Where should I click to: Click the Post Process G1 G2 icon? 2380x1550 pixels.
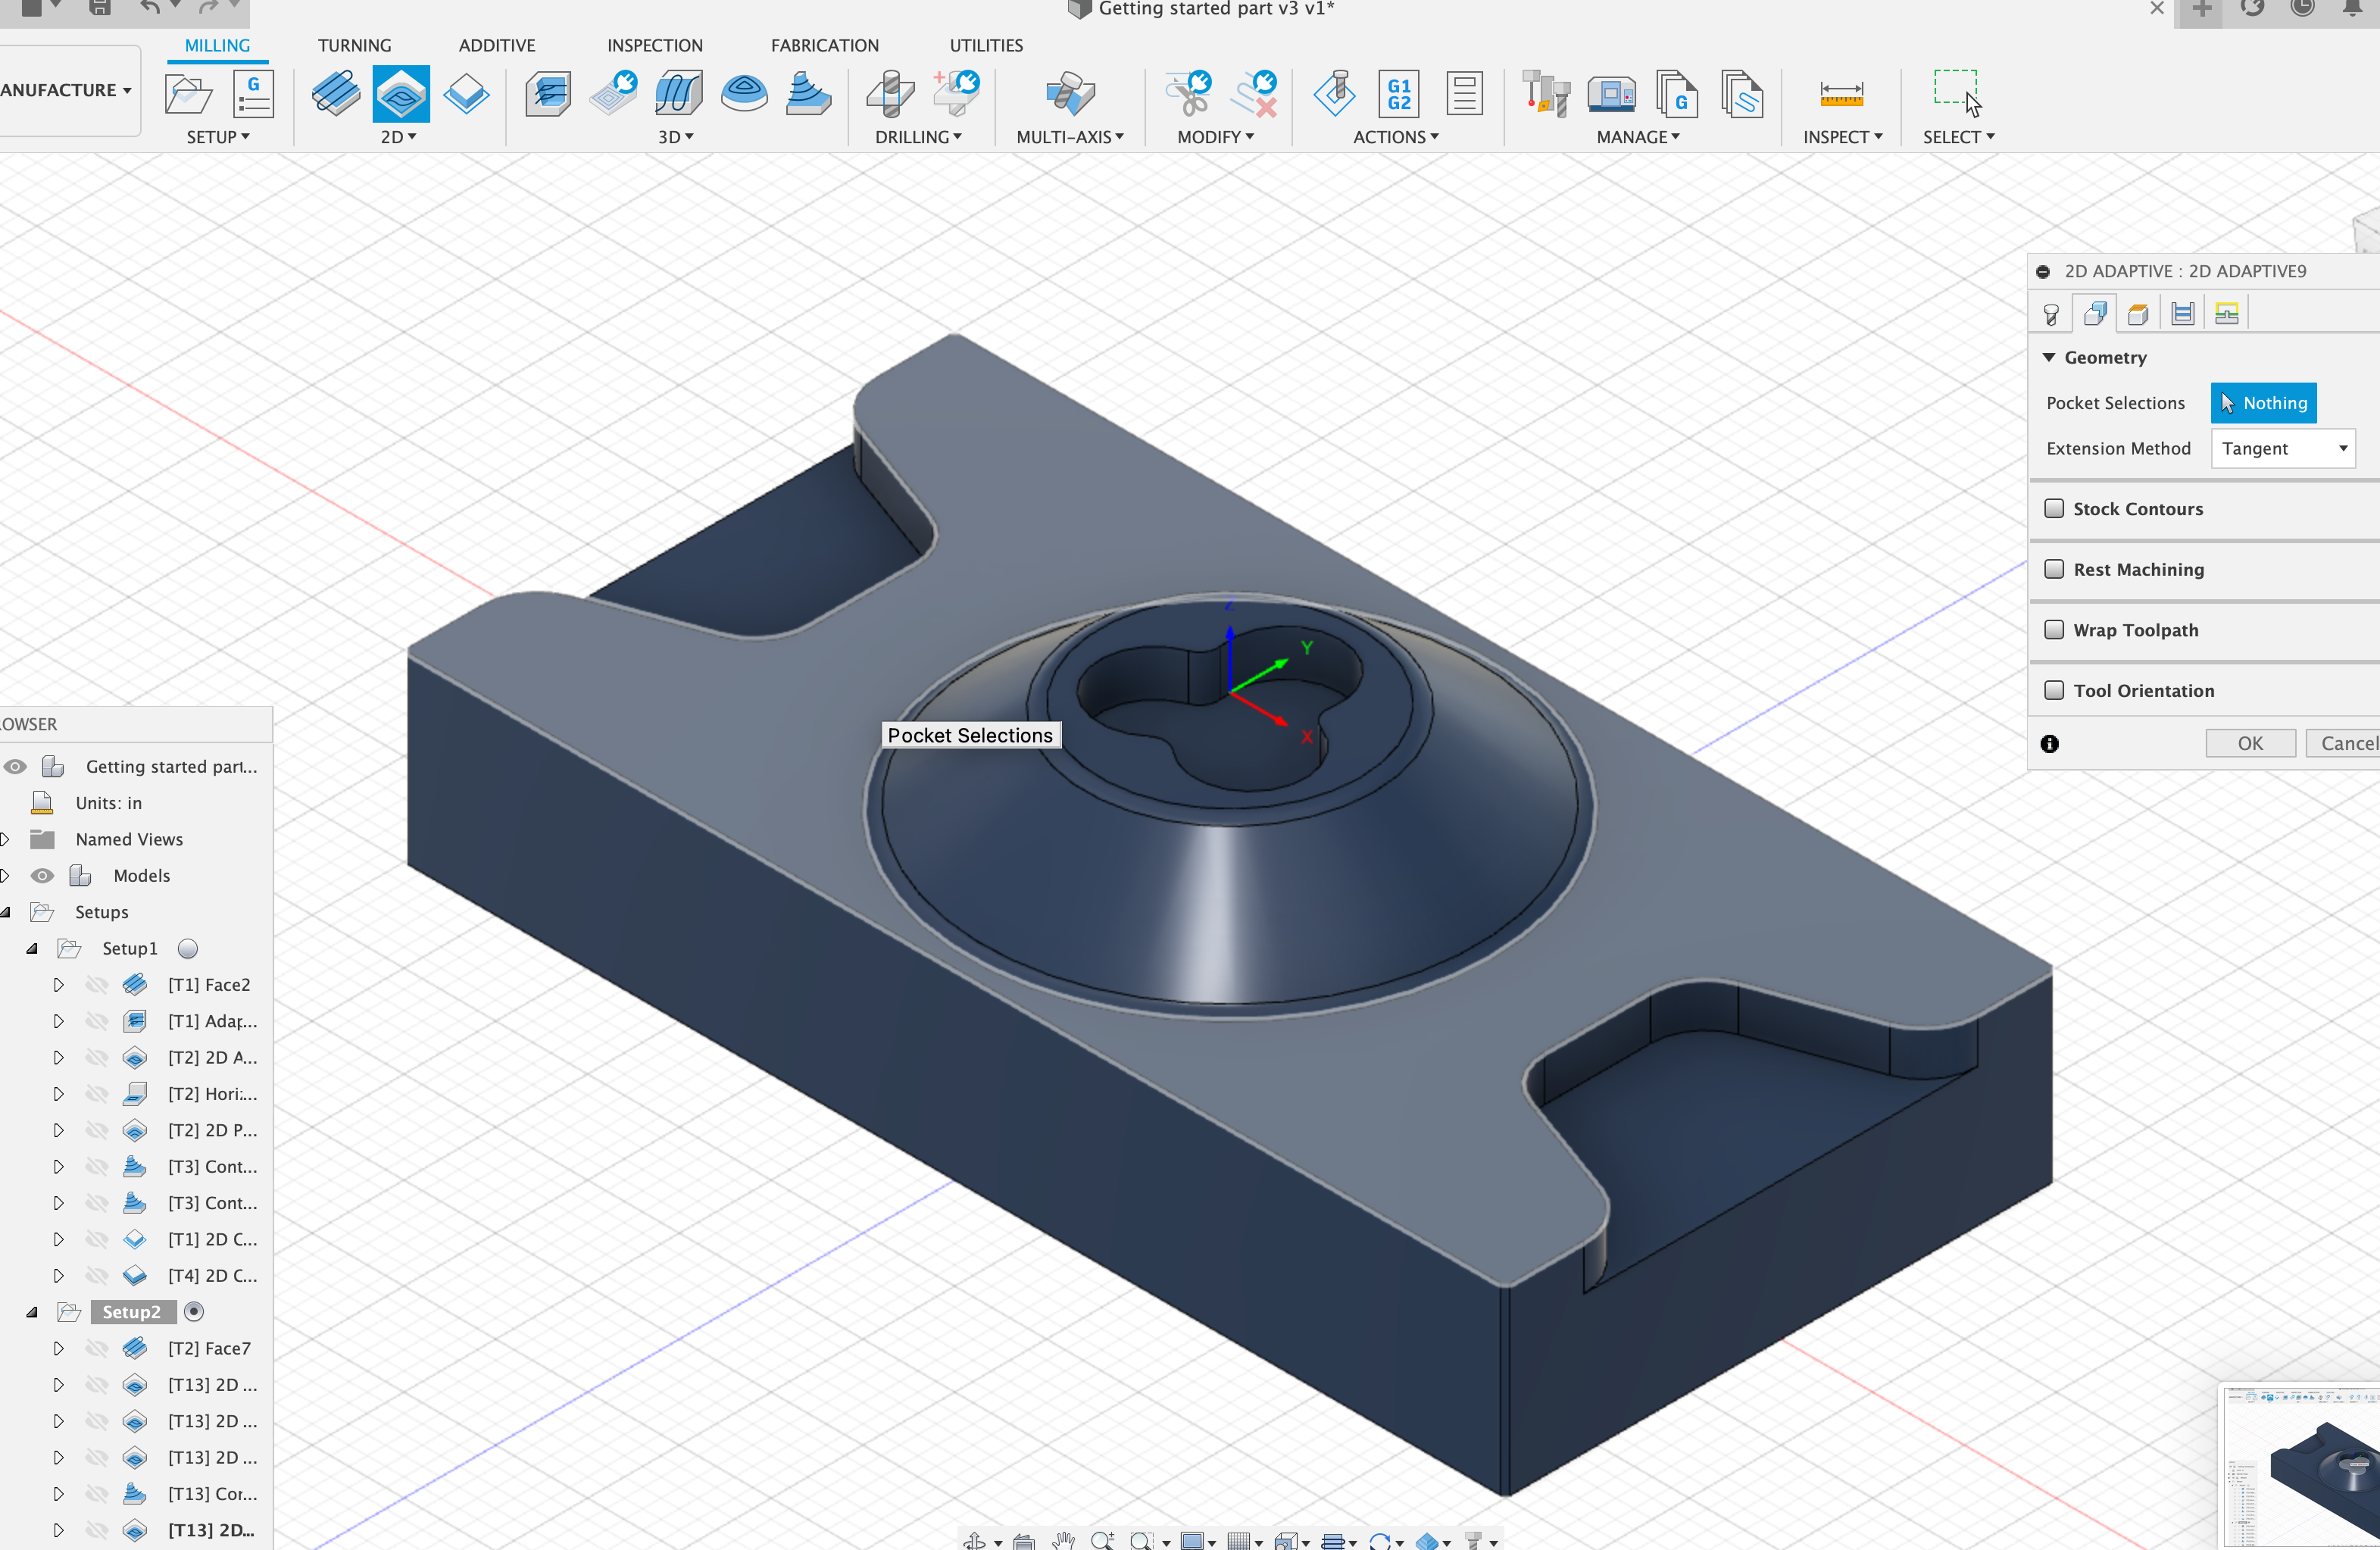click(1400, 94)
